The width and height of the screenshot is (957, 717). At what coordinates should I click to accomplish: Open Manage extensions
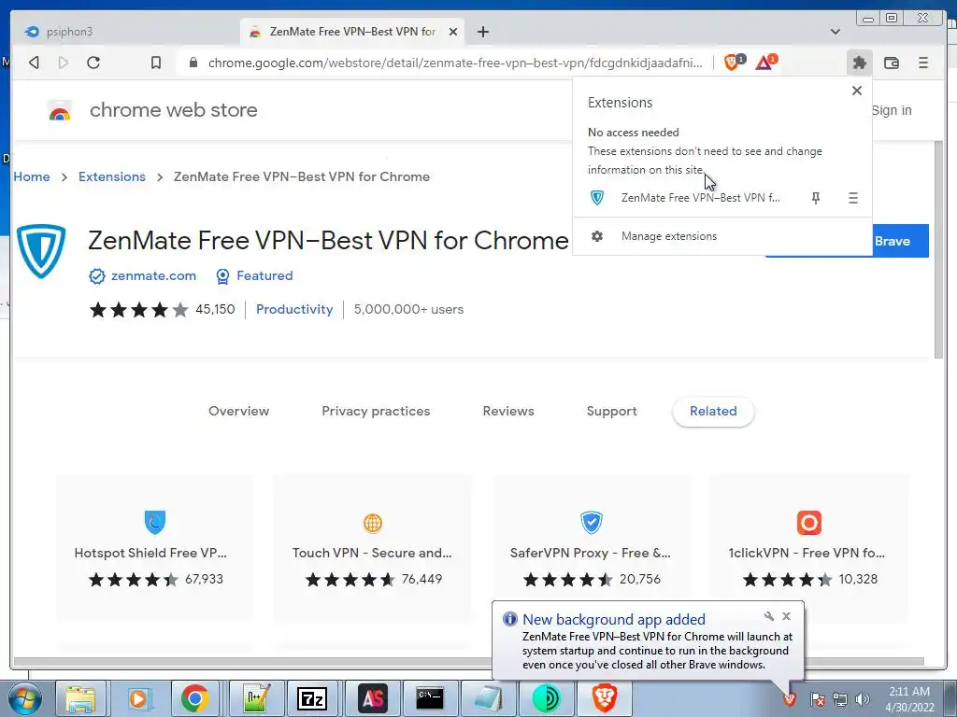pyautogui.click(x=722, y=236)
